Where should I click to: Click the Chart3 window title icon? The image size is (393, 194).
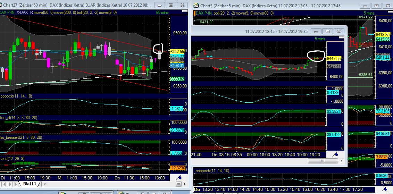pos(197,5)
